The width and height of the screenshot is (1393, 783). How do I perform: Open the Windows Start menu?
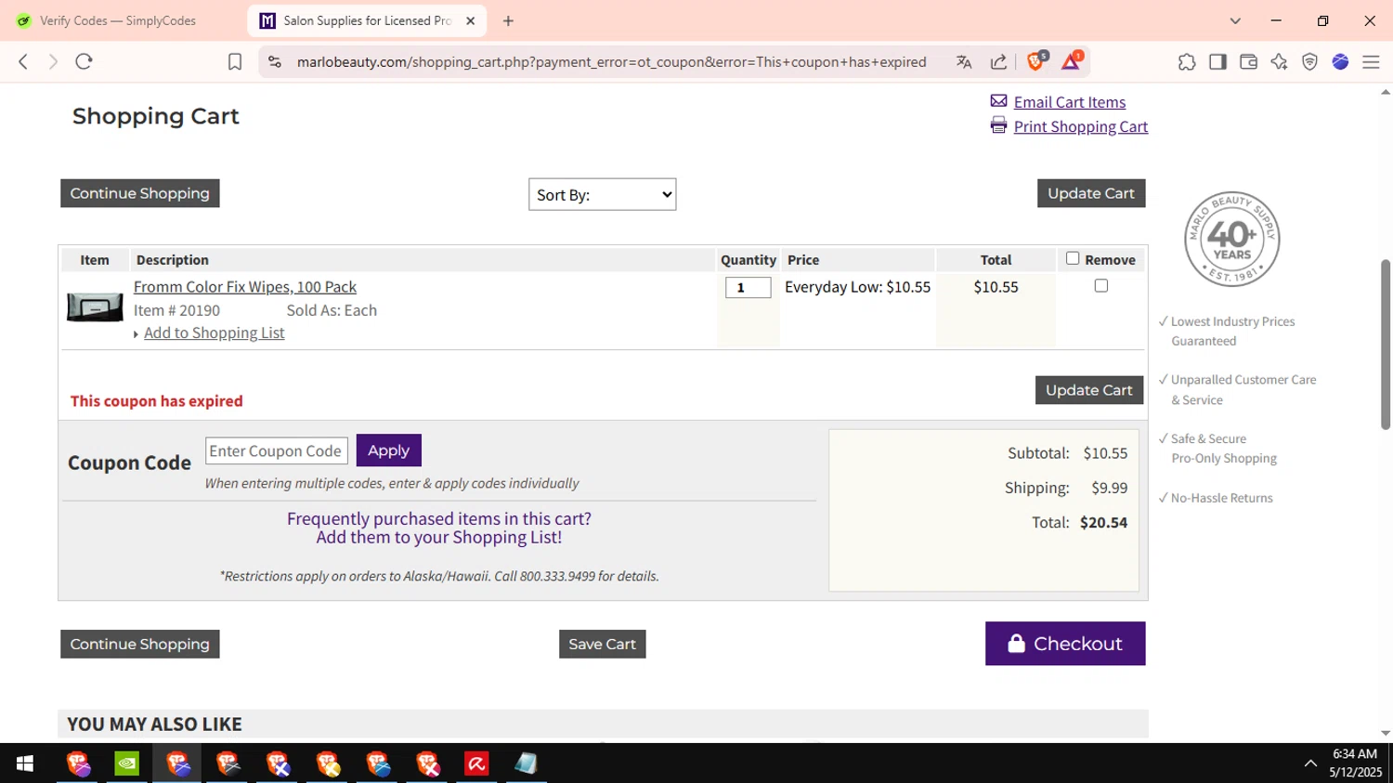pos(25,763)
